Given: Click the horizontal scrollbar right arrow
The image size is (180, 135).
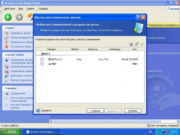Looking at the screenshot, I should coord(178,121).
